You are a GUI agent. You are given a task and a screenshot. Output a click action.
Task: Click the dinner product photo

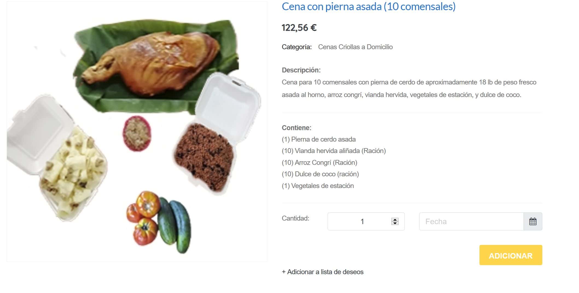tap(137, 131)
